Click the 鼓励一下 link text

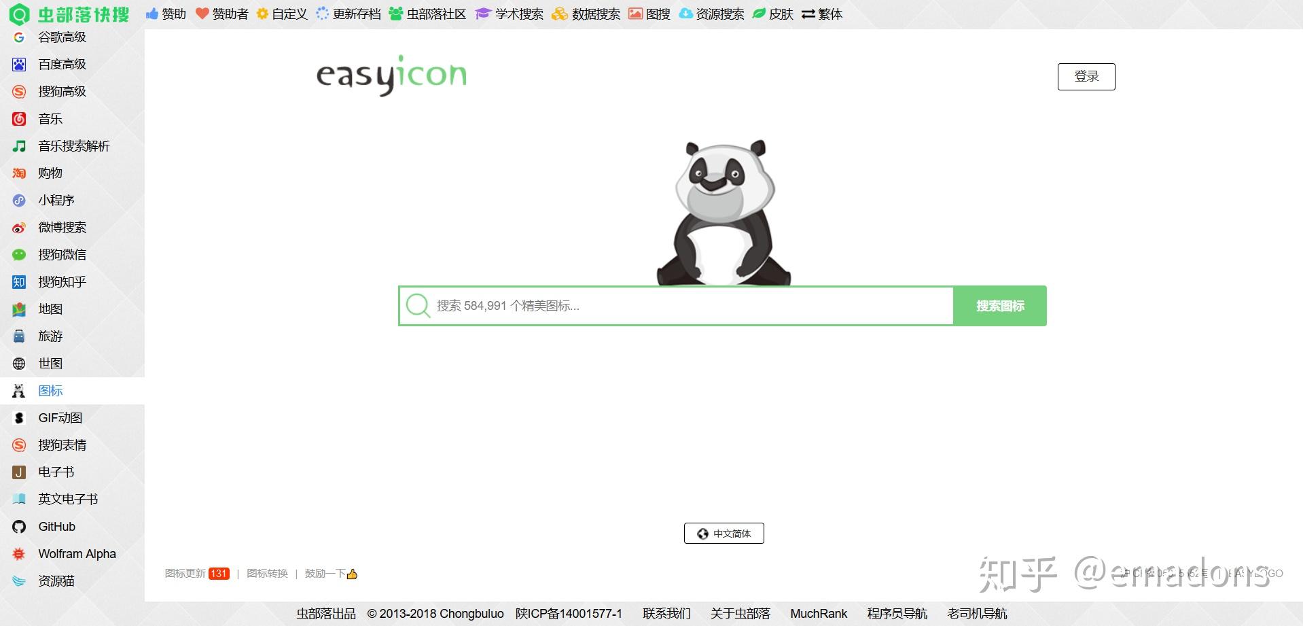tap(325, 574)
